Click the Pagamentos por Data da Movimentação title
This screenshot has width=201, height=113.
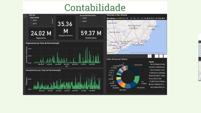coord(43,43)
